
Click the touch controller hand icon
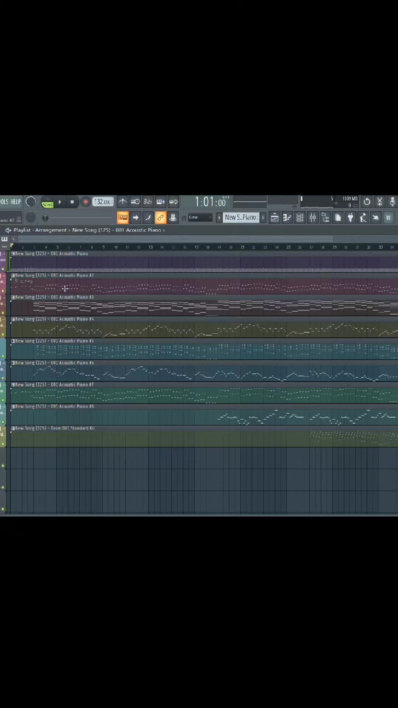376,218
